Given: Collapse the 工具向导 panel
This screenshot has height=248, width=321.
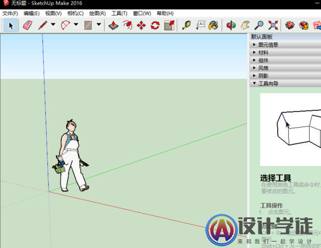Looking at the screenshot, I should 285,84.
